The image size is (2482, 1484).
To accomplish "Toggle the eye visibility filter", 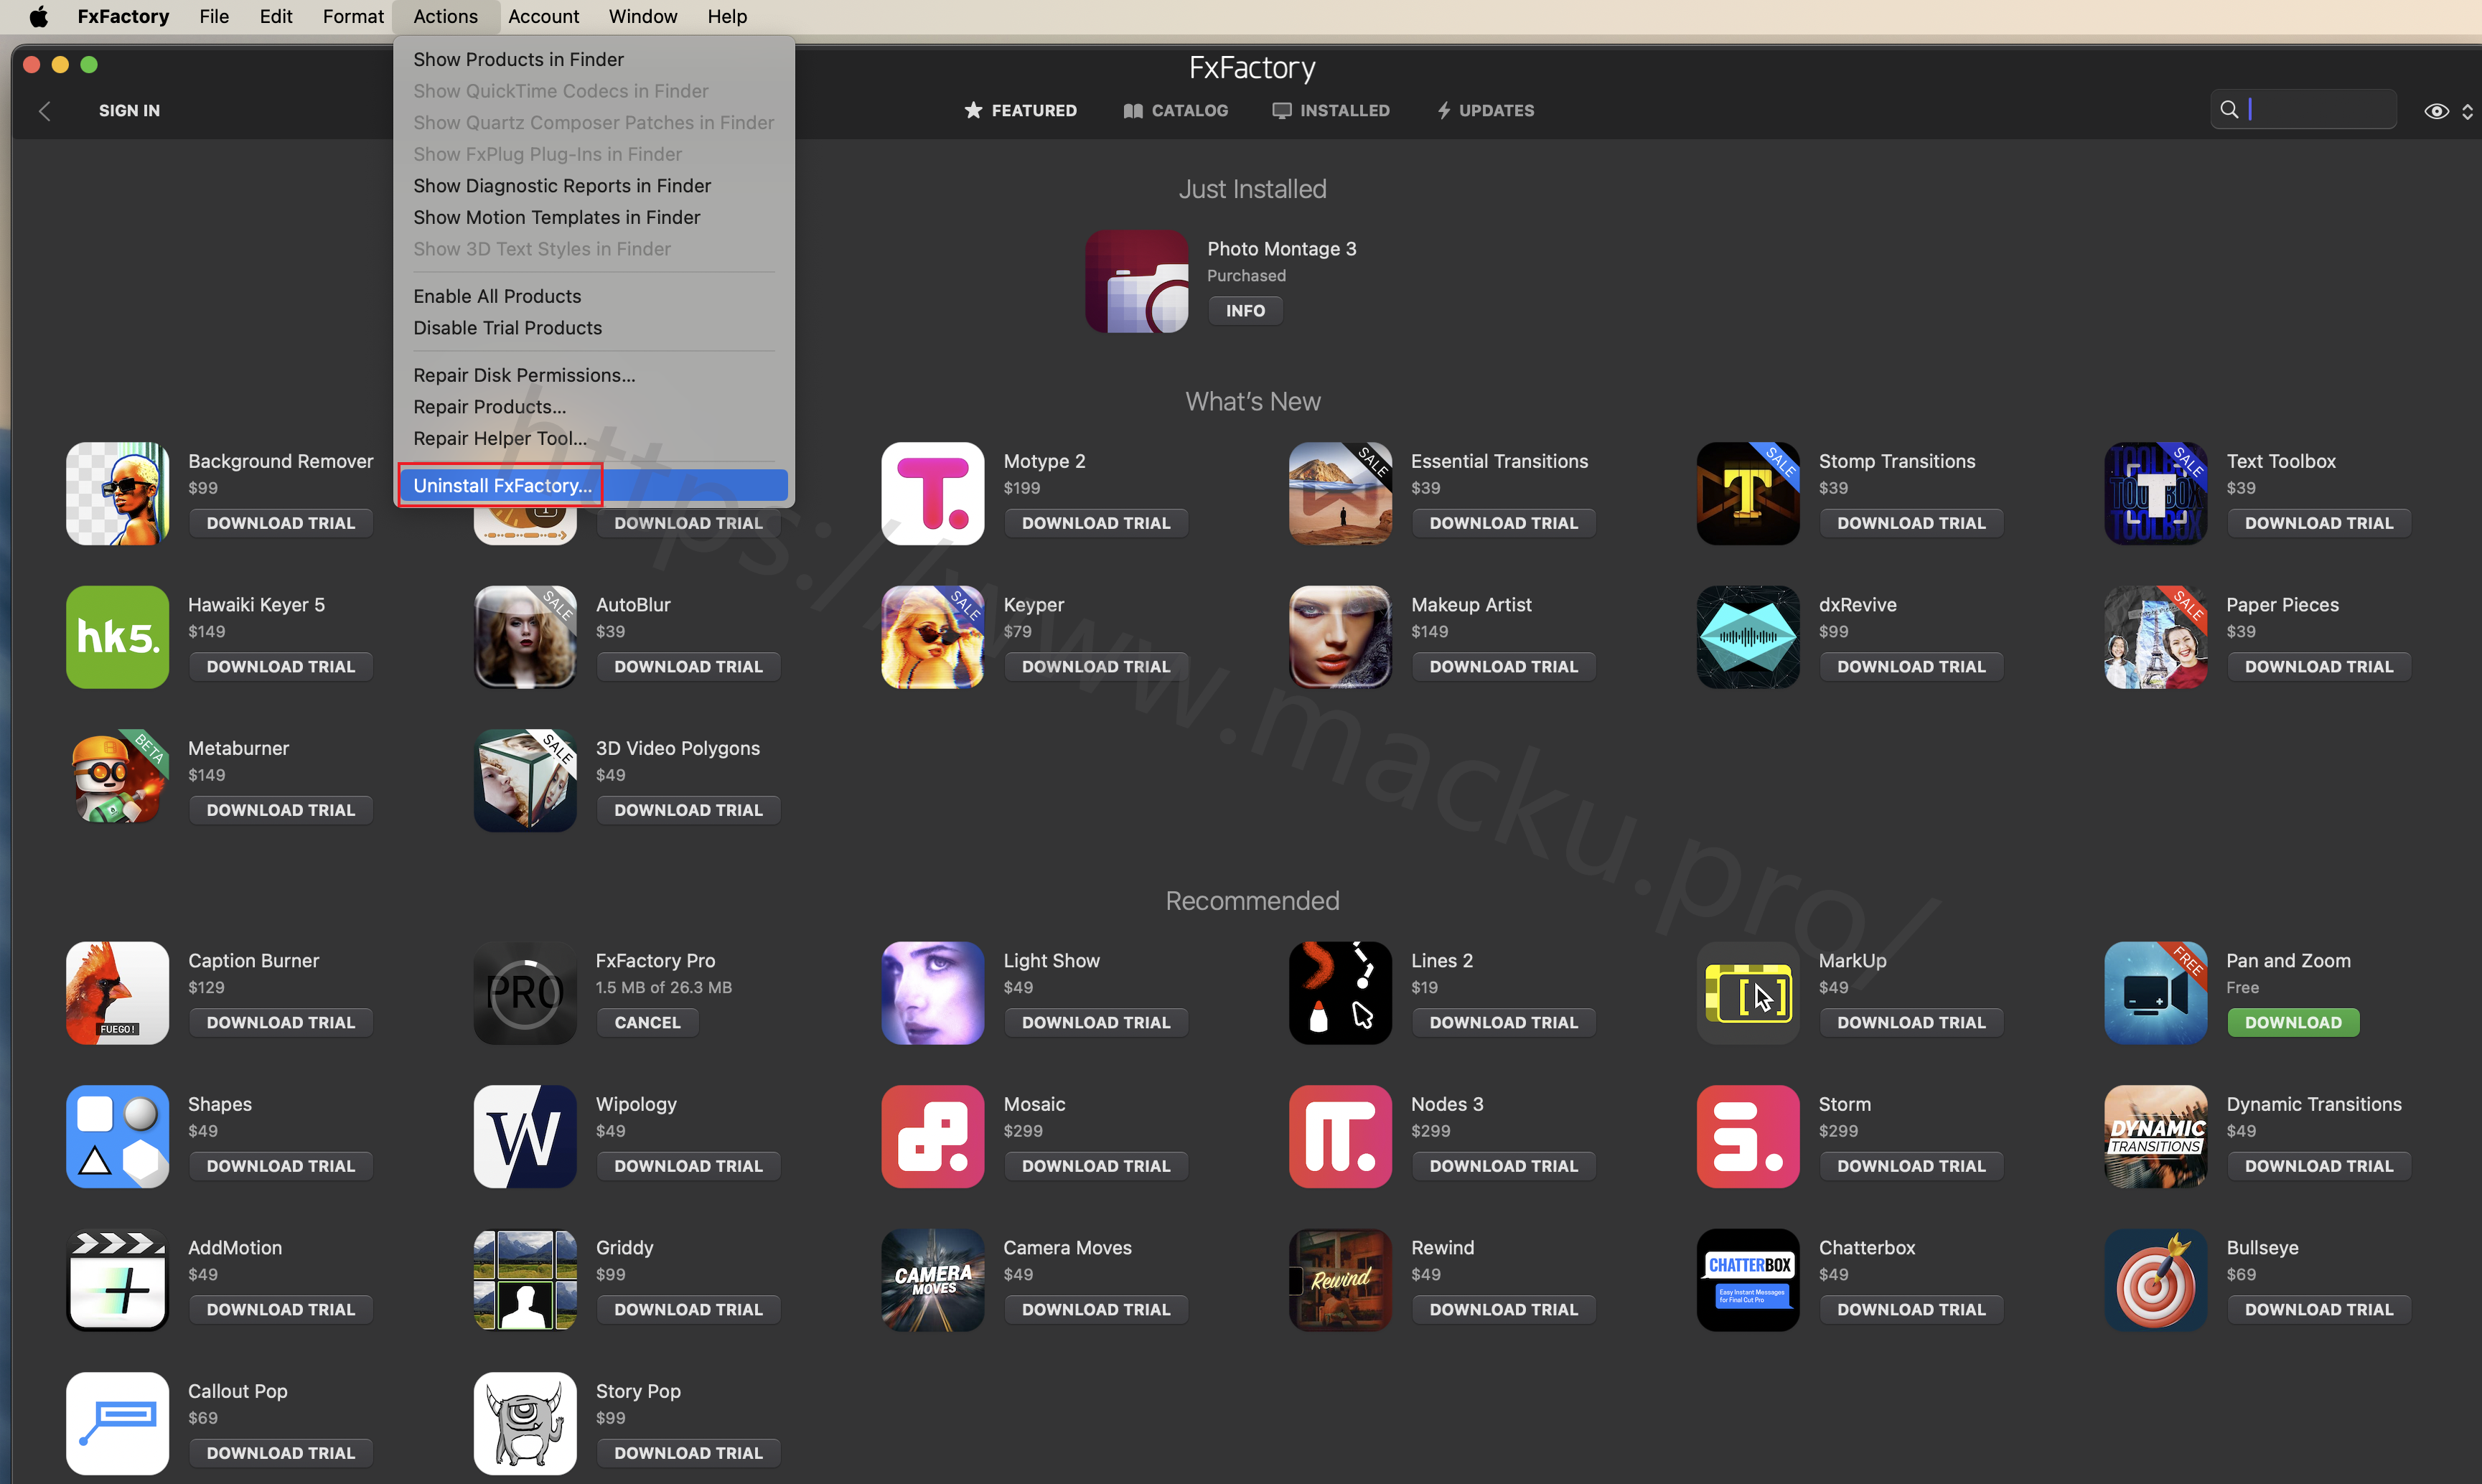I will tap(2436, 111).
